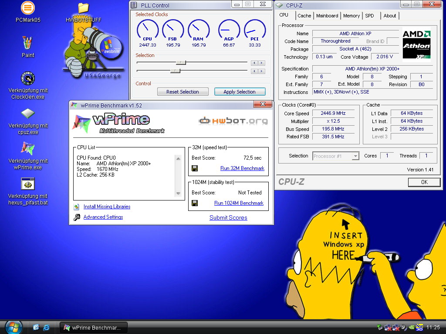This screenshot has width=446, height=334.
Task: Launch Paint from the desktop
Action: (x=28, y=43)
